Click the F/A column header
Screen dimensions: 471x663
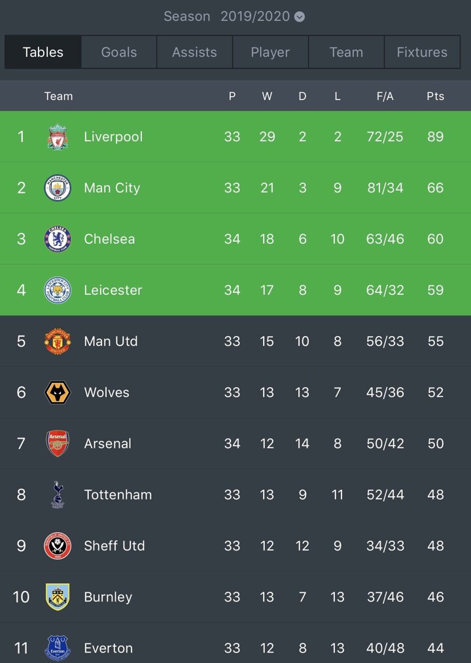tap(385, 96)
